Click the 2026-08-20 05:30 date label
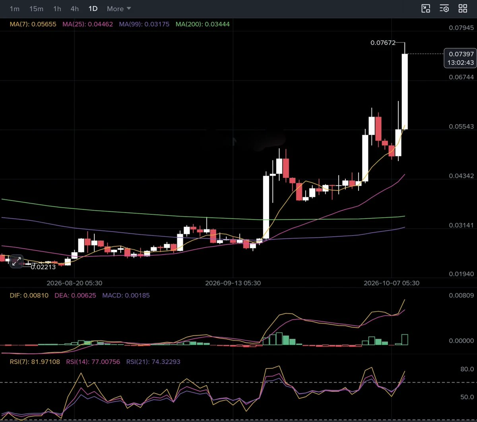Screen dimensions: 477x422 coord(74,283)
